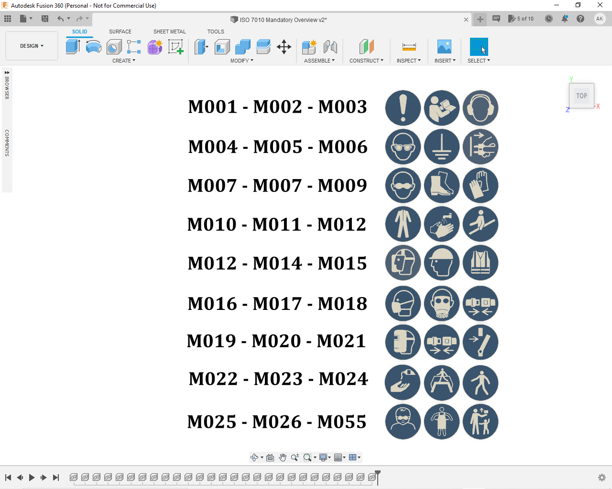The height and width of the screenshot is (489, 612).
Task: Open the DESIGN workspace switcher
Action: (32, 46)
